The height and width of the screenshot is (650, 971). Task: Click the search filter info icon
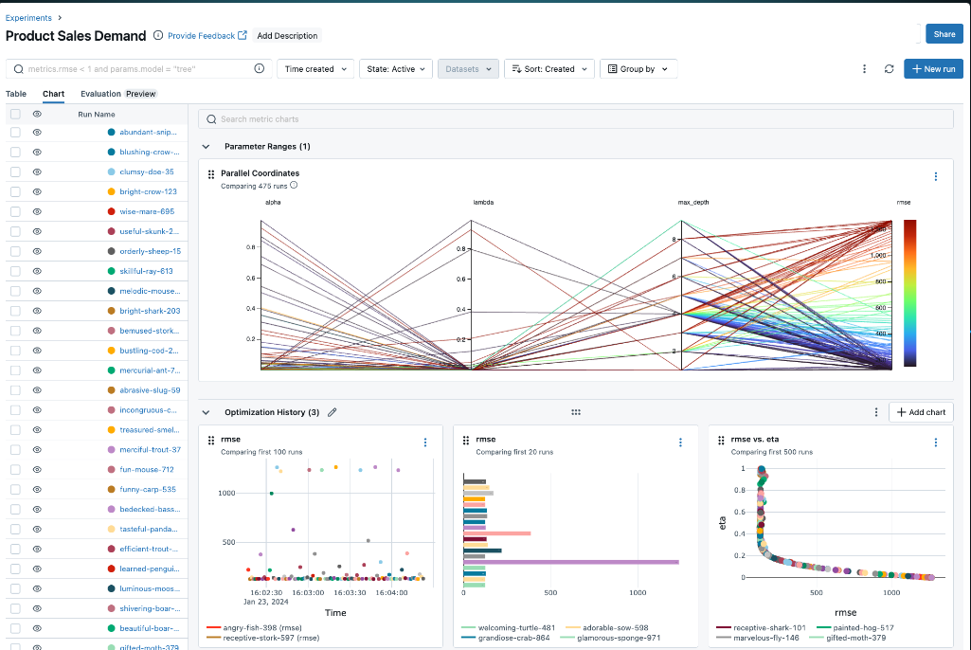click(260, 69)
